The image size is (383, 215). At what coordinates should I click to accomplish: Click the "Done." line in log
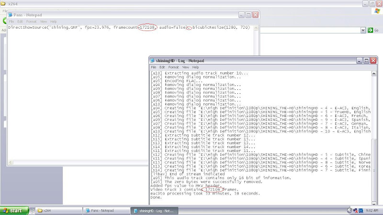coord(156,197)
